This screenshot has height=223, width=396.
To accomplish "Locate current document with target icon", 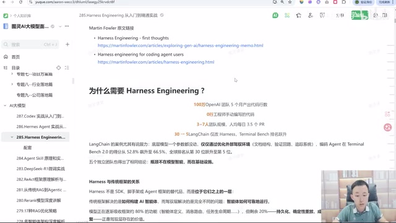I will tap(59, 68).
